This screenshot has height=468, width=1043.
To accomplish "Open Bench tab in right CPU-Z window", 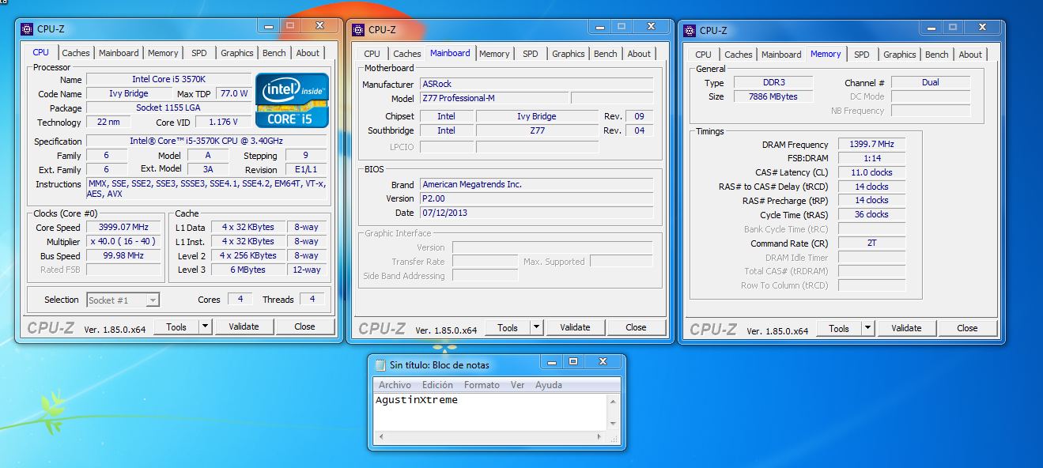I will coord(937,55).
